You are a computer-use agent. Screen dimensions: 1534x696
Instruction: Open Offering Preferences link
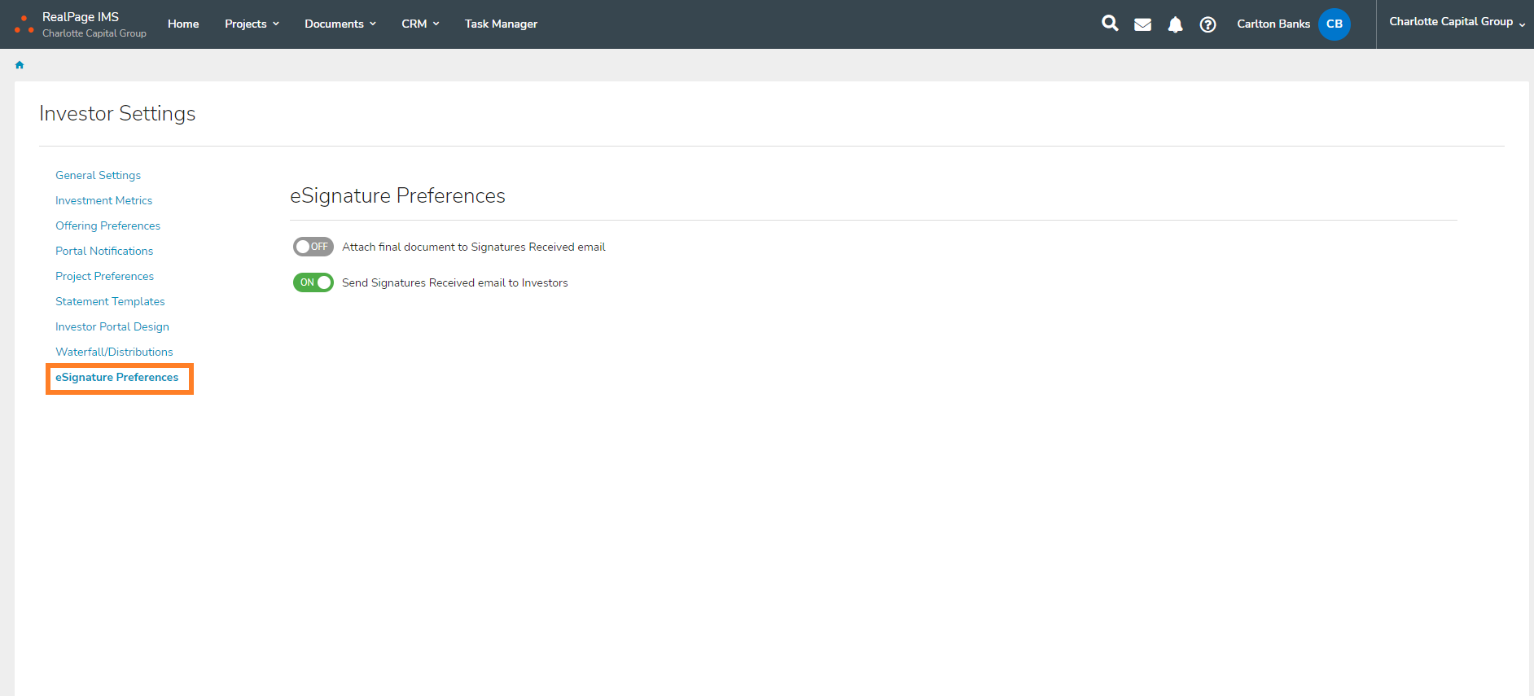[x=107, y=225]
